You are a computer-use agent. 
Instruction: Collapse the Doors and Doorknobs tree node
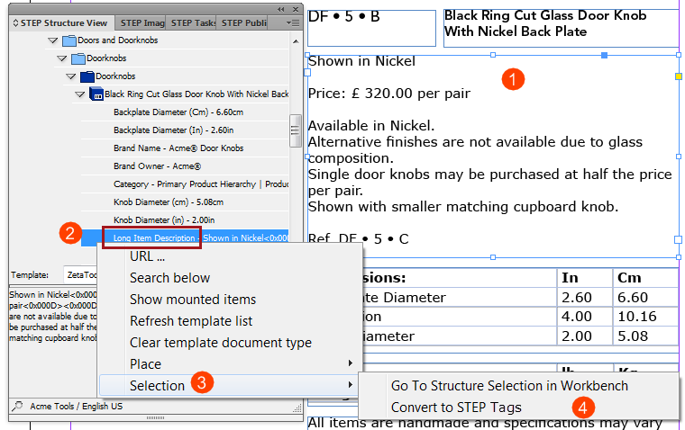click(x=53, y=40)
